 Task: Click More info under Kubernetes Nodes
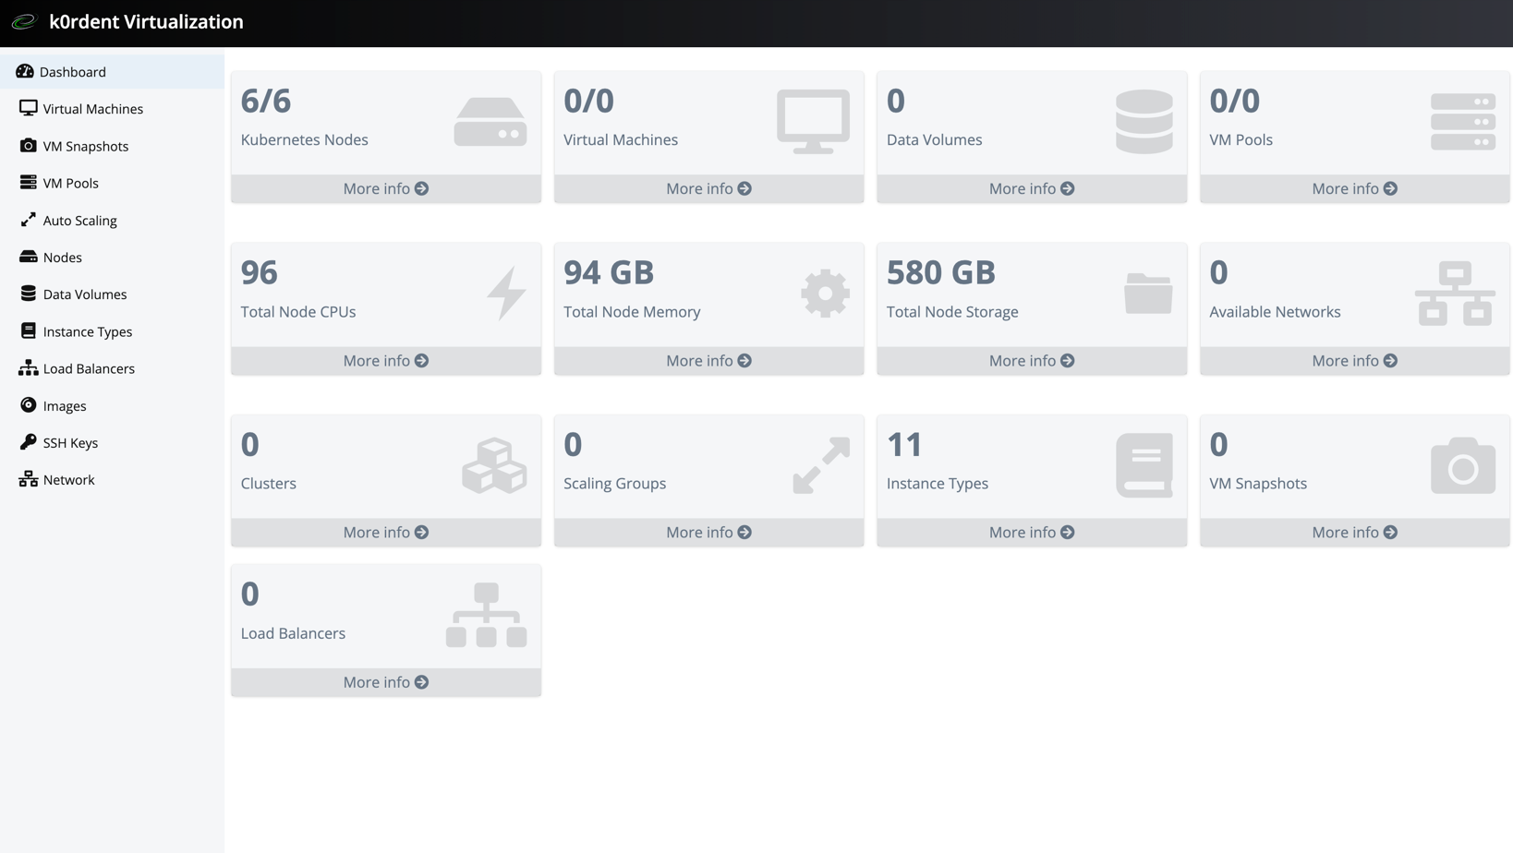pyautogui.click(x=385, y=188)
